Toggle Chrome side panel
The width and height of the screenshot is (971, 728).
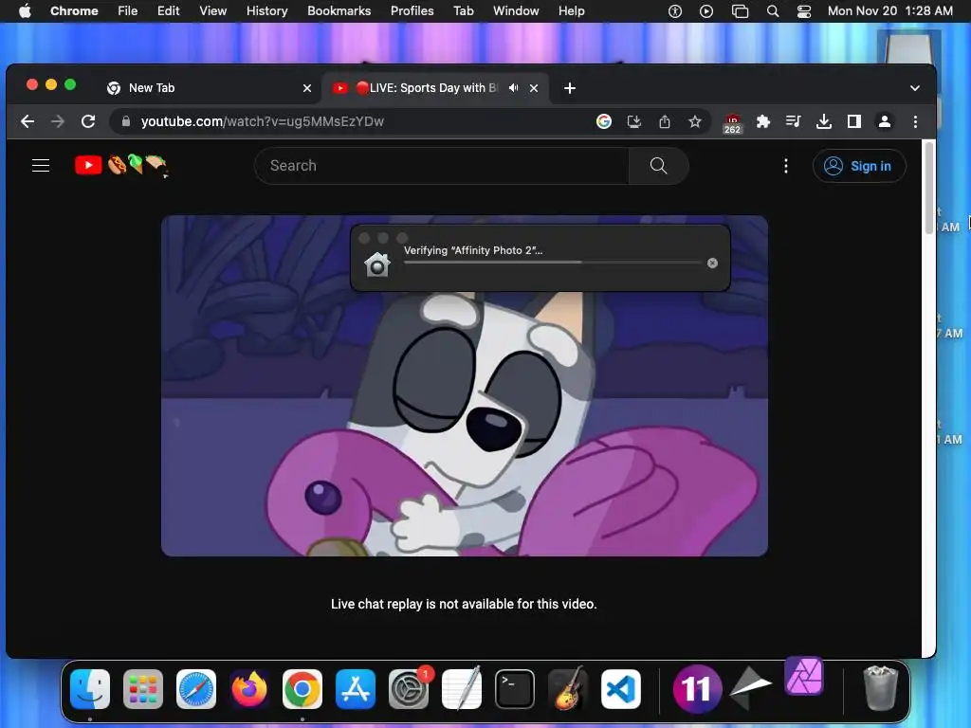click(x=854, y=121)
